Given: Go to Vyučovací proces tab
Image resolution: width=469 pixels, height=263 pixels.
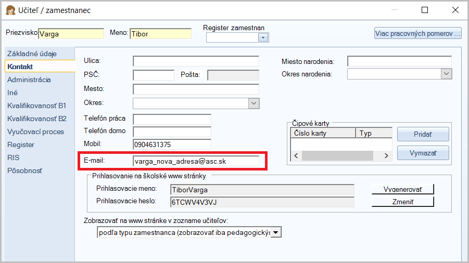Looking at the screenshot, I should [x=35, y=132].
